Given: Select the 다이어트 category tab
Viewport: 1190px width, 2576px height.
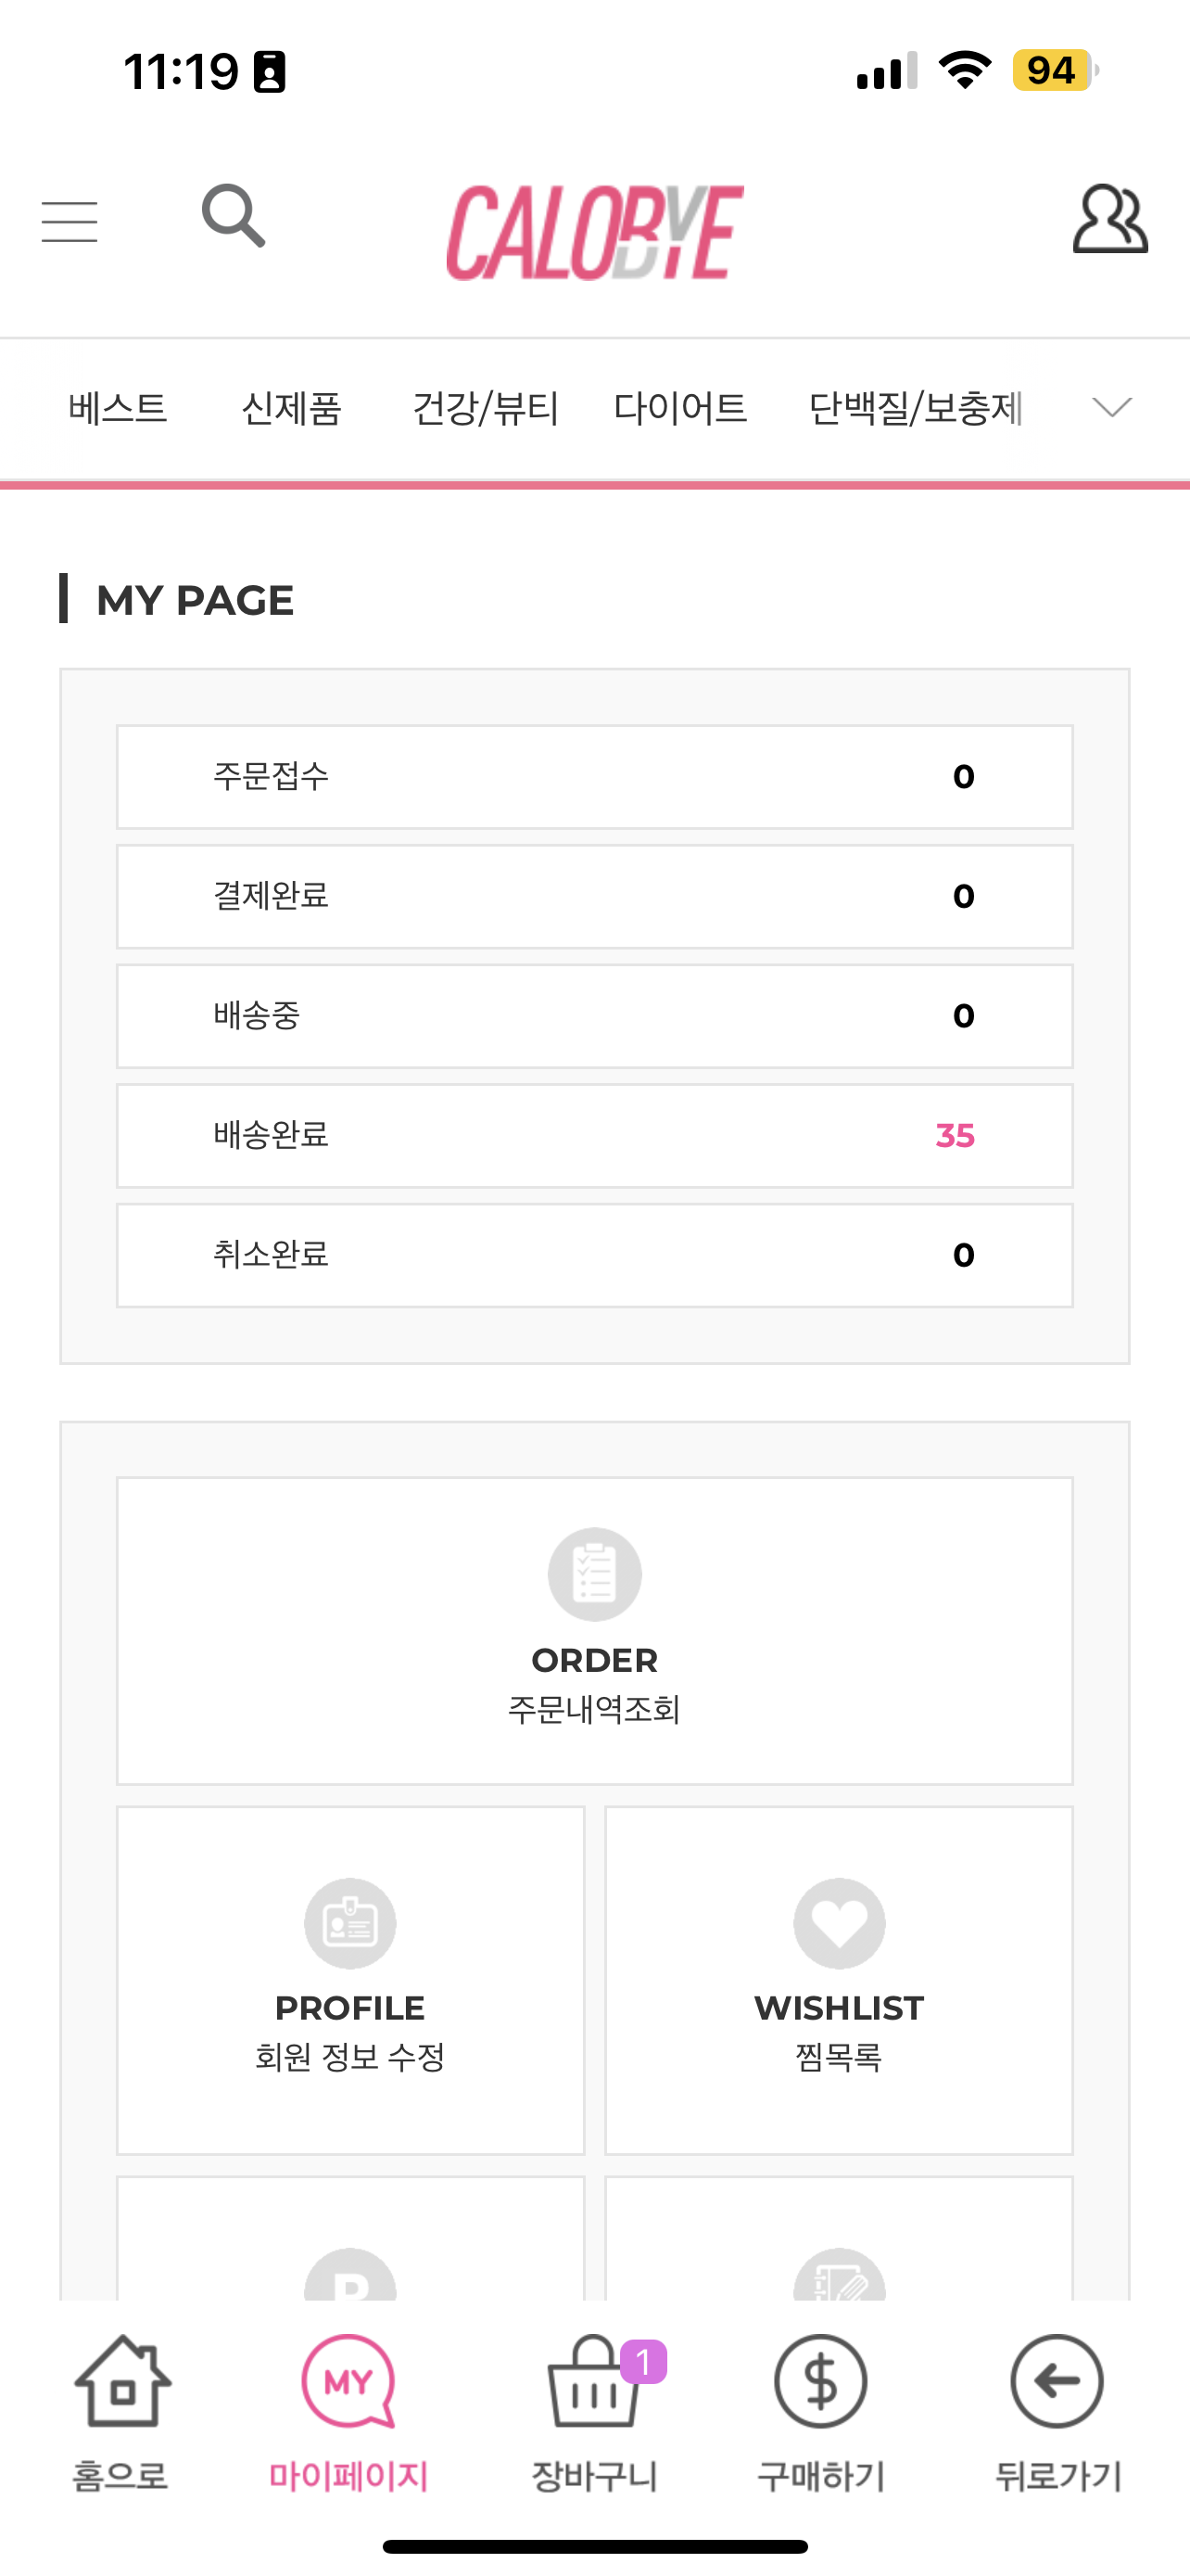Looking at the screenshot, I should pos(680,408).
